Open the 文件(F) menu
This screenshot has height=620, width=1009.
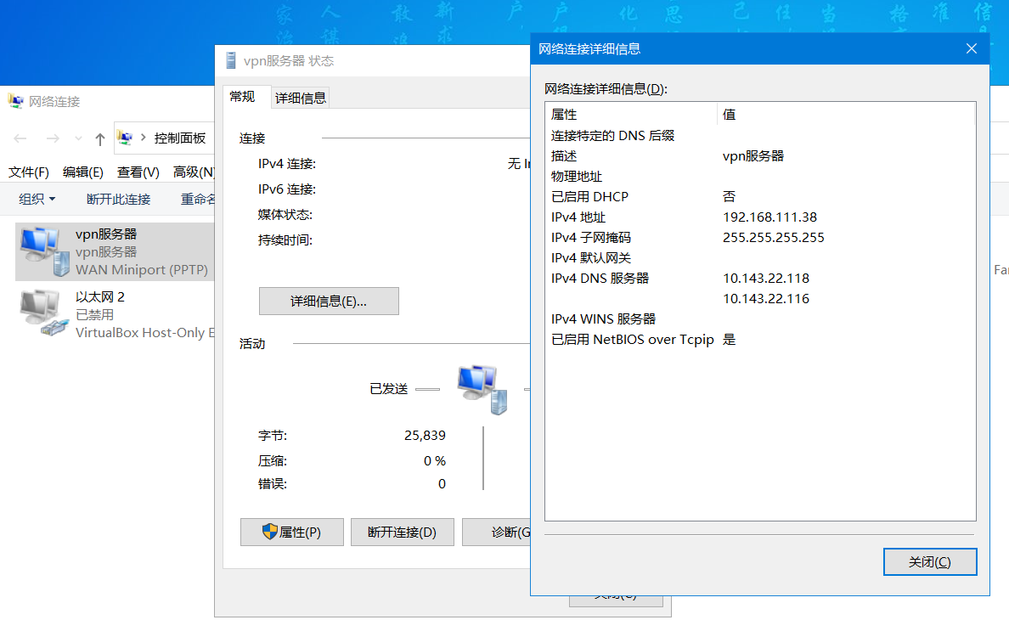tap(29, 172)
